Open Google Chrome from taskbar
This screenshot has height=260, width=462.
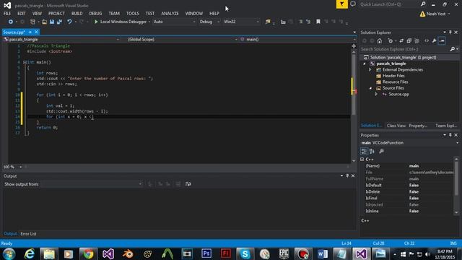[88, 253]
